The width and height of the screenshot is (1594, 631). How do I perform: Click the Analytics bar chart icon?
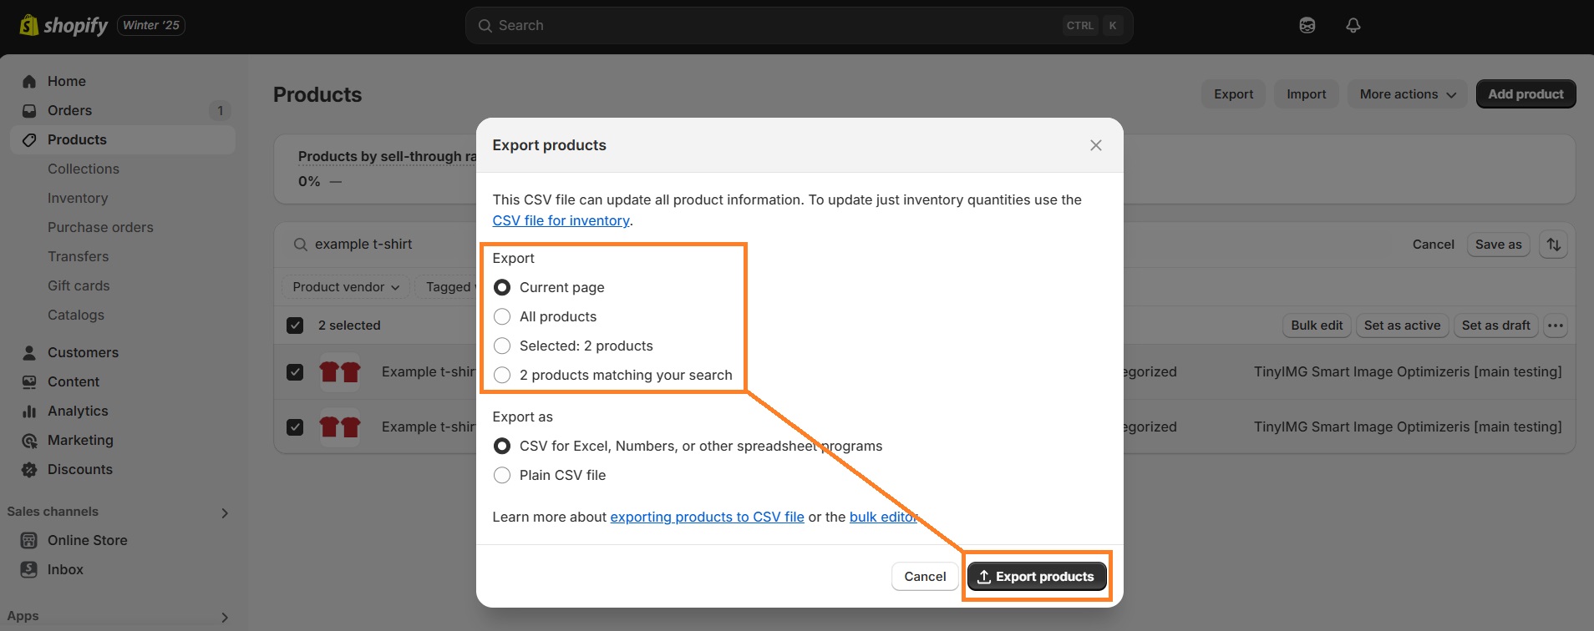point(29,411)
